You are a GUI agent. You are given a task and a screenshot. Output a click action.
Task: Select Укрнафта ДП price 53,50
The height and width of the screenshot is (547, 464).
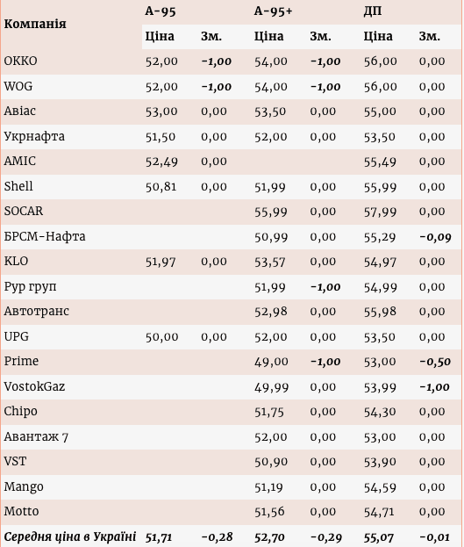(x=379, y=137)
